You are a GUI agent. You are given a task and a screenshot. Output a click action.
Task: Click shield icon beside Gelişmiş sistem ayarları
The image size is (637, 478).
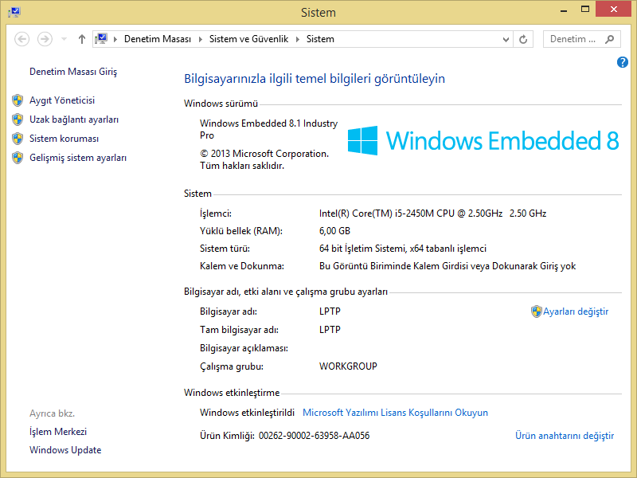tap(18, 158)
